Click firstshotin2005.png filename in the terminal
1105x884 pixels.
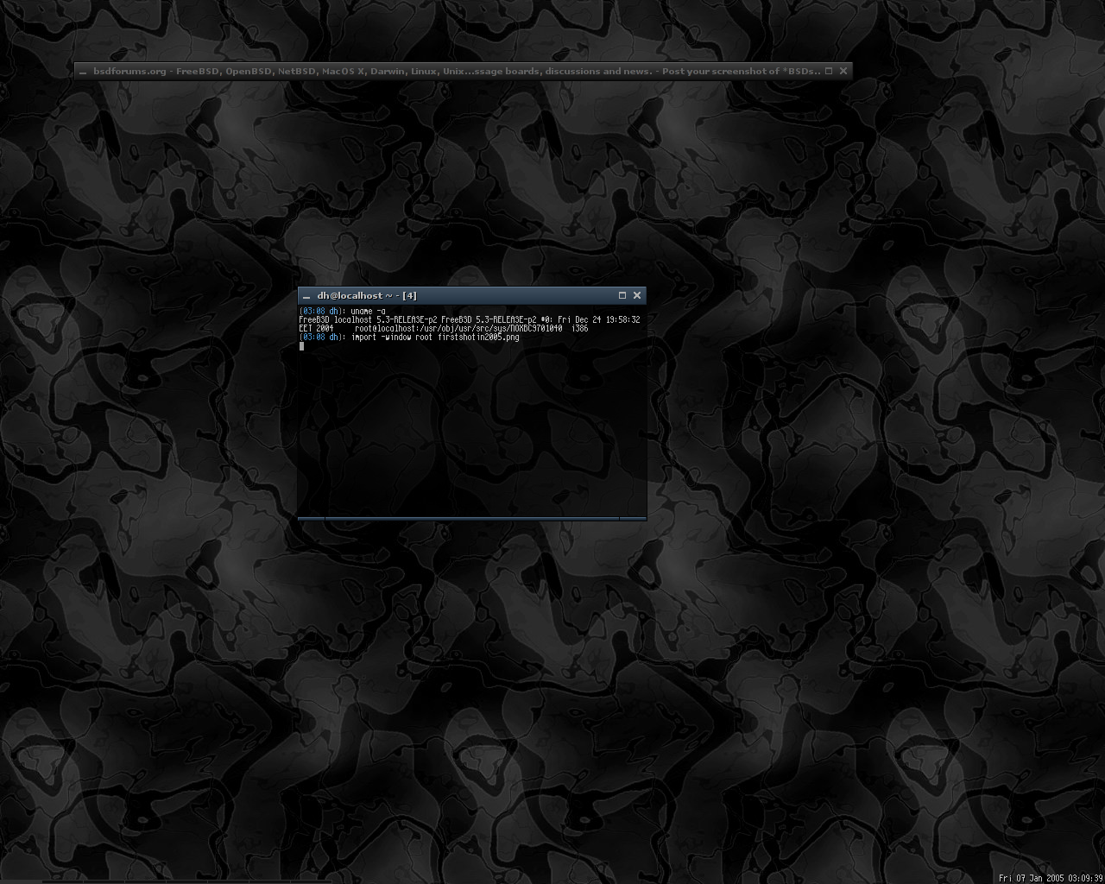pyautogui.click(x=478, y=337)
